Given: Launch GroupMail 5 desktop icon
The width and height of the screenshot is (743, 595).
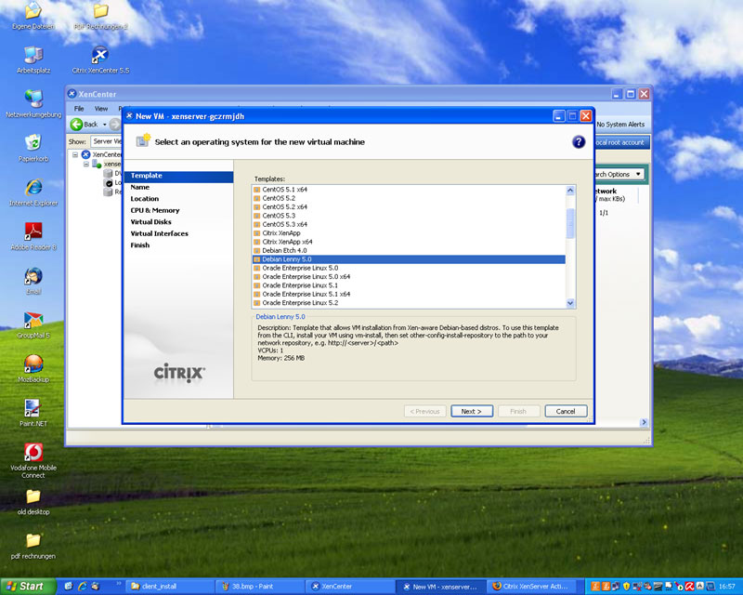Looking at the screenshot, I should (33, 320).
